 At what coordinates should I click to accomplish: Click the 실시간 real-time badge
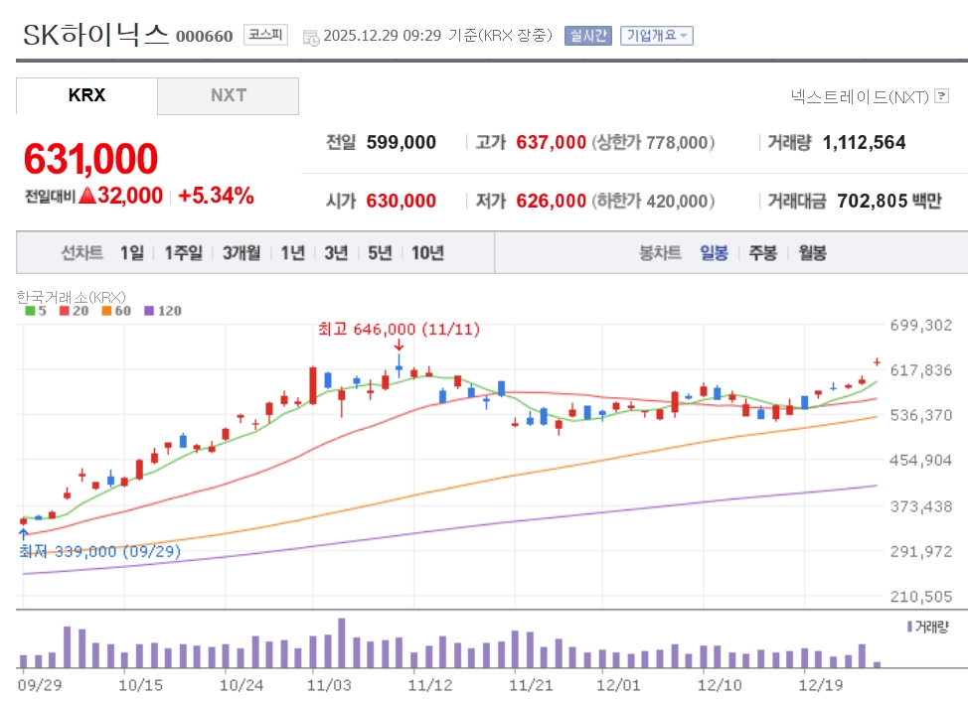point(588,36)
